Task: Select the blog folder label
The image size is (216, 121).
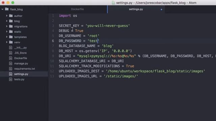Action: pos(17,21)
